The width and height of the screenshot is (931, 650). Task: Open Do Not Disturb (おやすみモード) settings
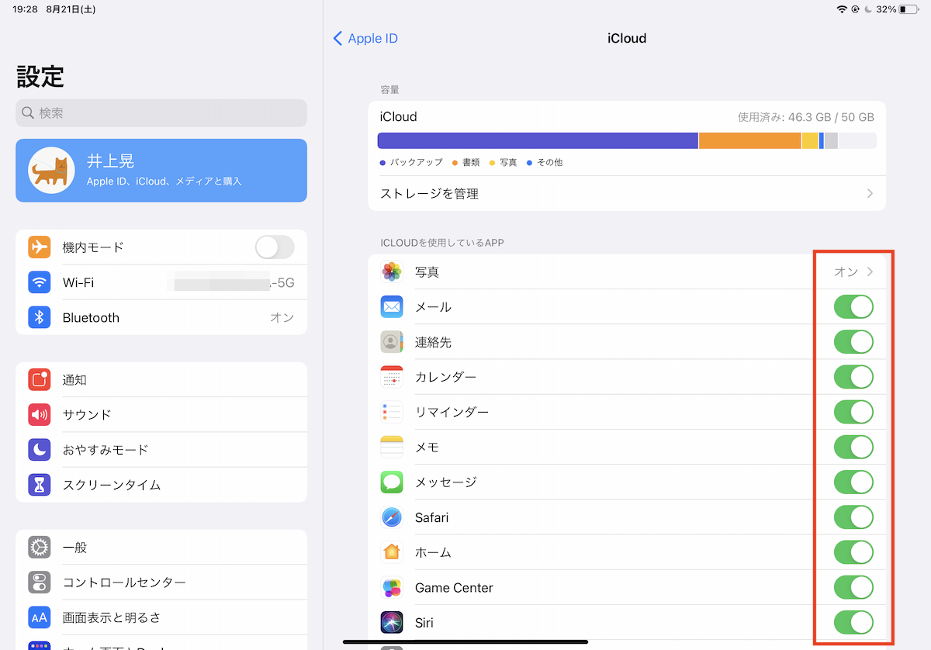(161, 450)
